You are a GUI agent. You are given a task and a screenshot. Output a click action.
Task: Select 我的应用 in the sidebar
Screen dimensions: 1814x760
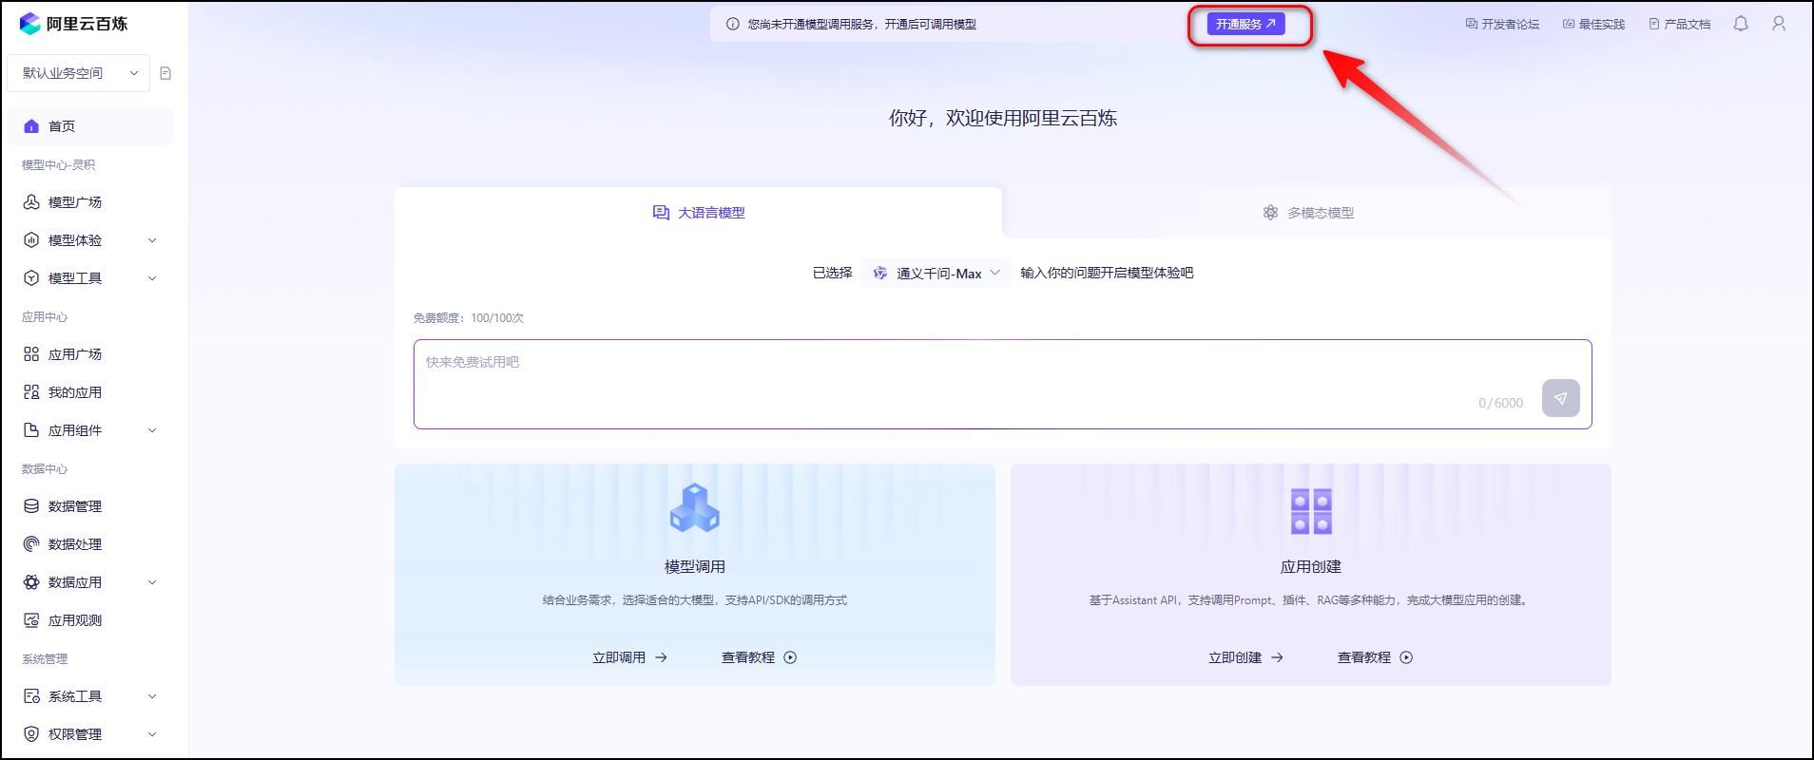90,392
